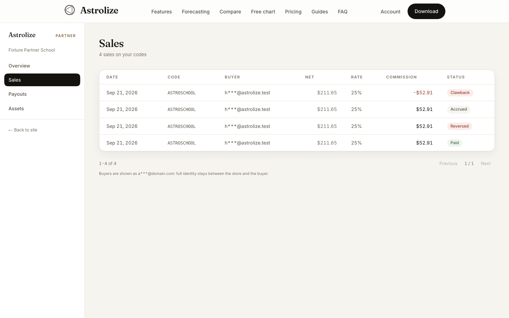Viewport: 509px width, 318px height.
Task: Click the Fixture Partner School text
Action: tap(32, 50)
